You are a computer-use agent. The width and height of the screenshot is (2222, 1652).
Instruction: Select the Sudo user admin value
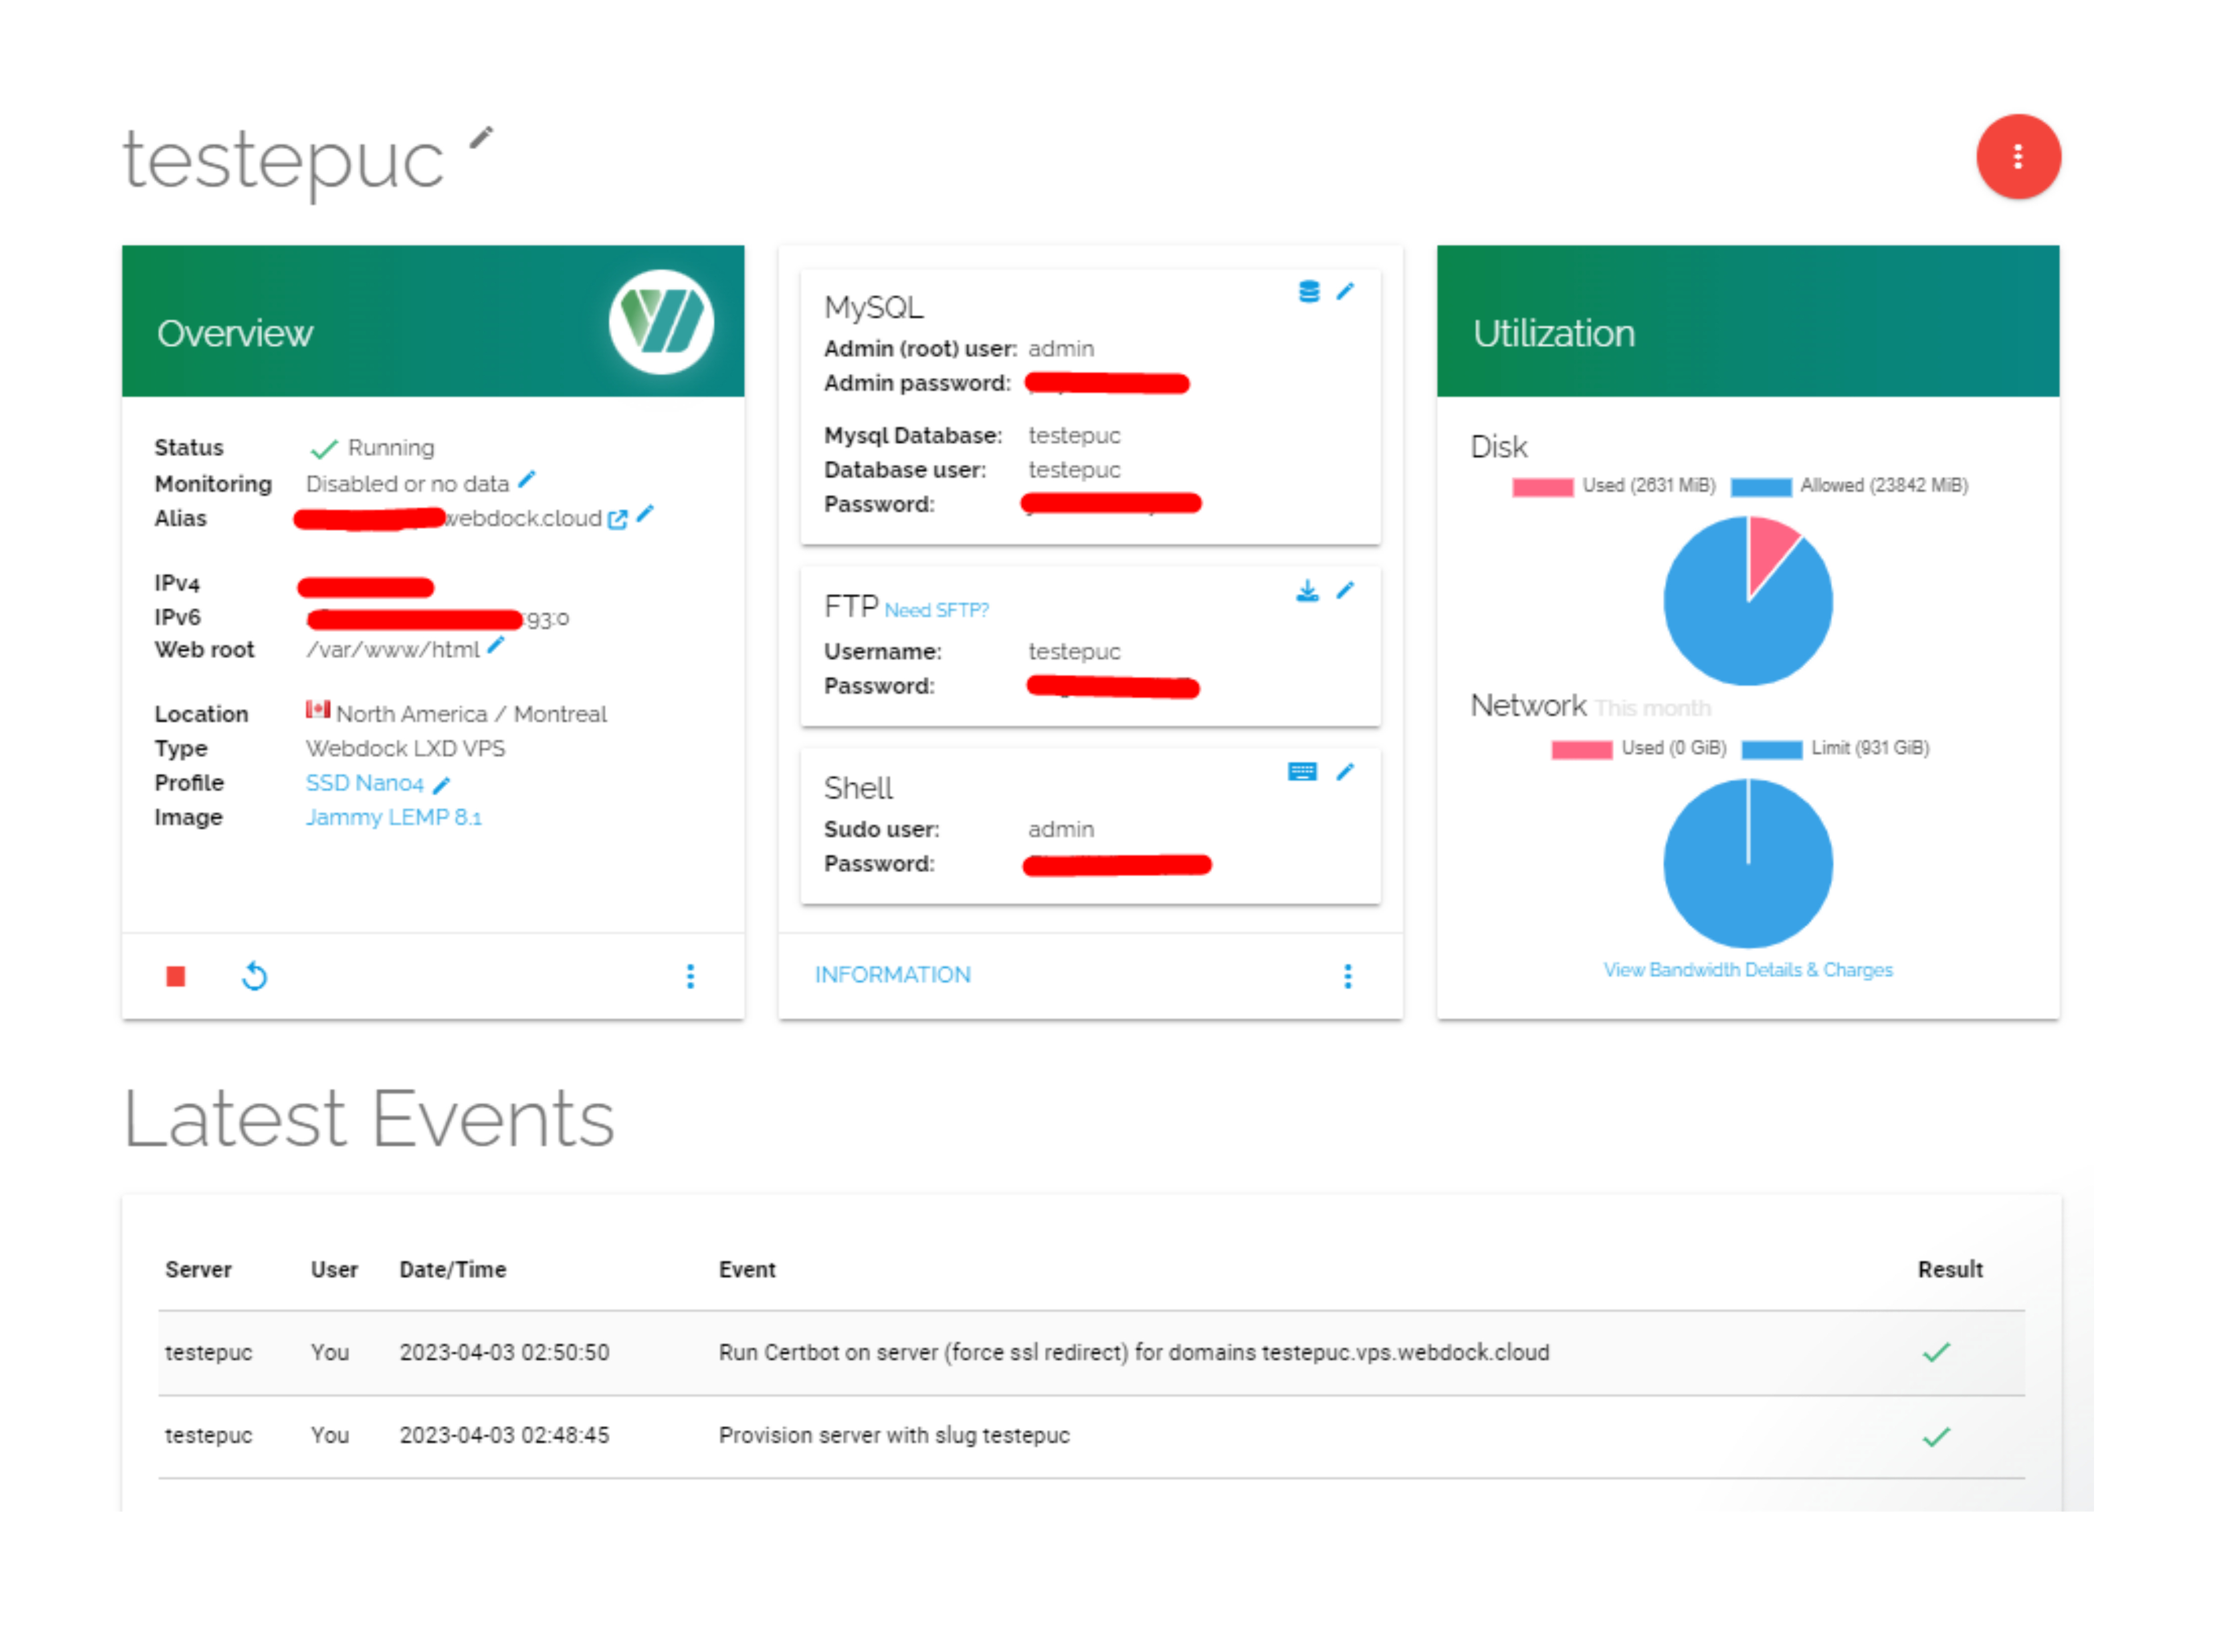(x=1060, y=830)
